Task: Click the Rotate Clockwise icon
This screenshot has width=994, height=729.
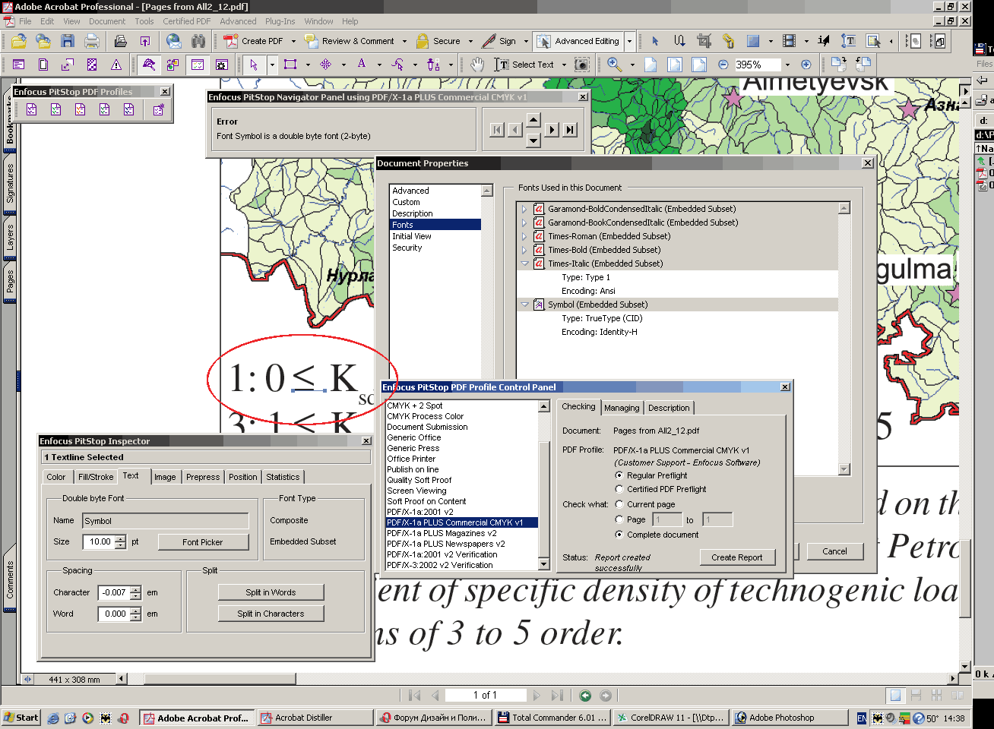Action: click(838, 65)
